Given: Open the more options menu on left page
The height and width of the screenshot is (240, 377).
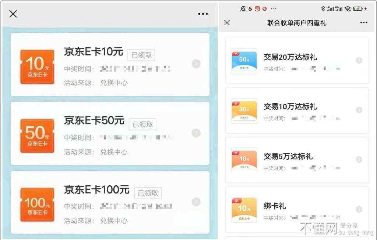Looking at the screenshot, I should coord(203,14).
